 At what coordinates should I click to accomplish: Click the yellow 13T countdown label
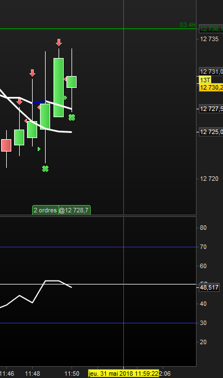click(205, 80)
